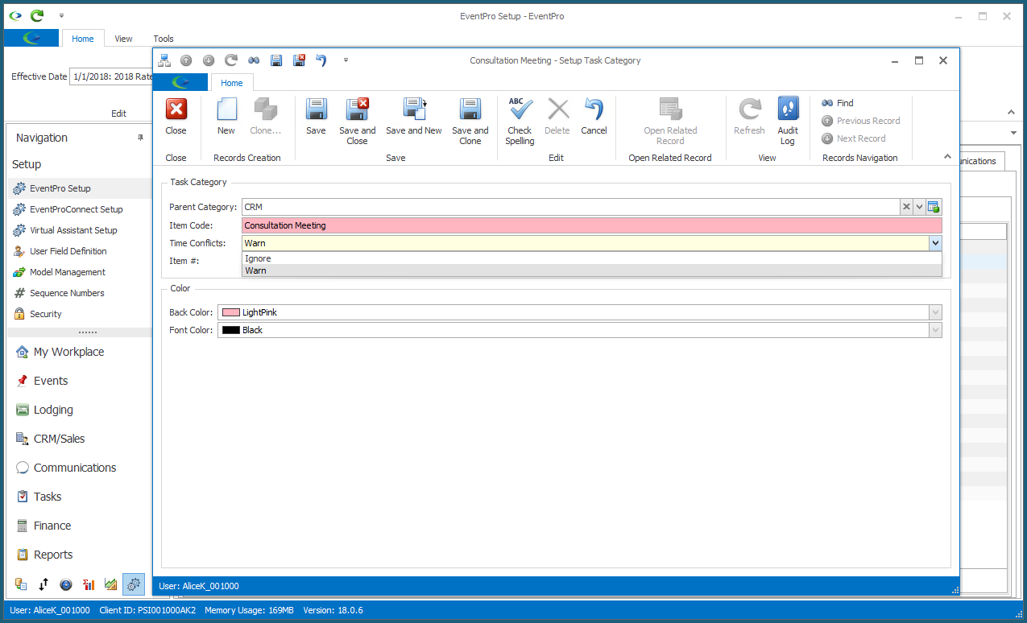
Task: Collapse the Time Conflicts dropdown arrow
Action: pyautogui.click(x=934, y=243)
